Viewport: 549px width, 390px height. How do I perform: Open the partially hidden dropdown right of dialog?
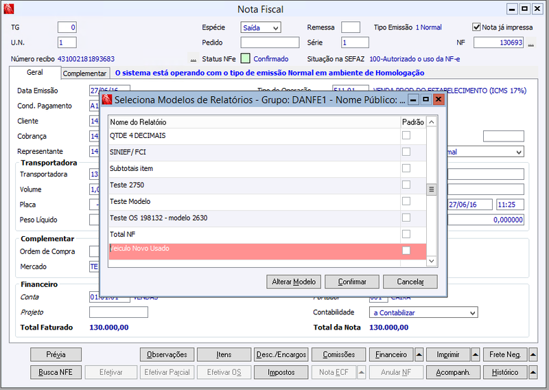click(486, 152)
